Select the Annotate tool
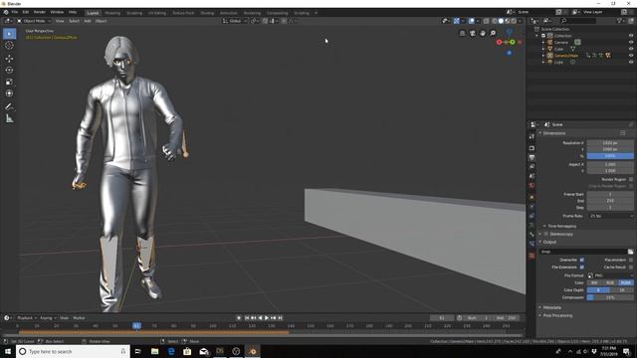 click(9, 106)
